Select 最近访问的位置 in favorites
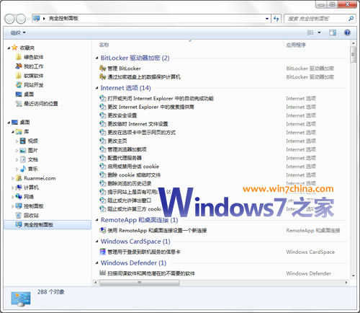 tap(40, 104)
